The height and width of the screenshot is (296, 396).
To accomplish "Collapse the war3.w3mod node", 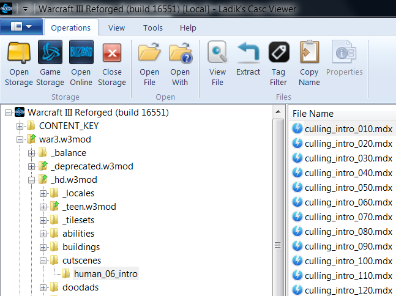I will (x=20, y=139).
